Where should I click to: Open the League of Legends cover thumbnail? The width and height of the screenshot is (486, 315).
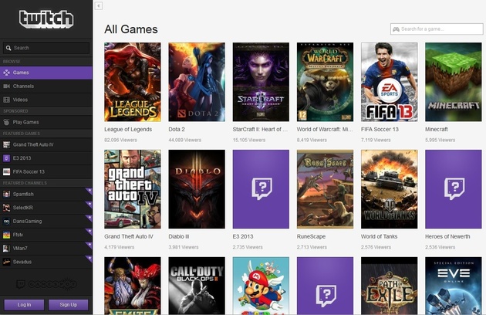[133, 82]
